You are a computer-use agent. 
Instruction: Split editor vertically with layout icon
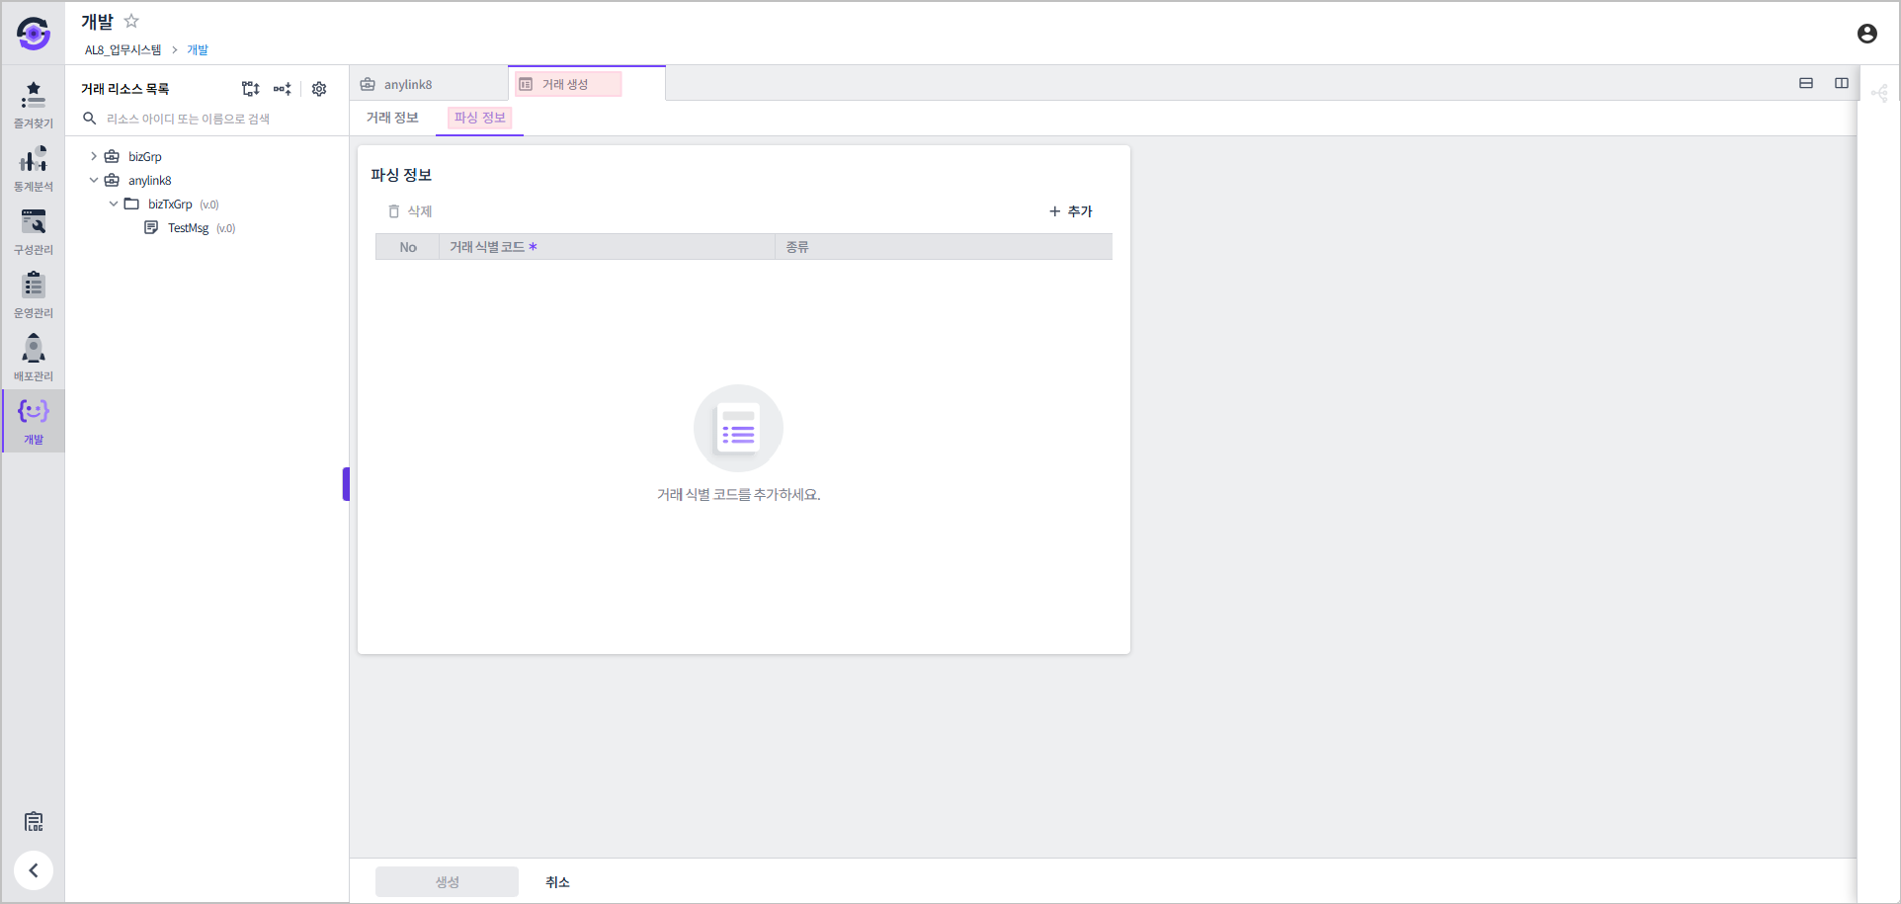point(1842,83)
